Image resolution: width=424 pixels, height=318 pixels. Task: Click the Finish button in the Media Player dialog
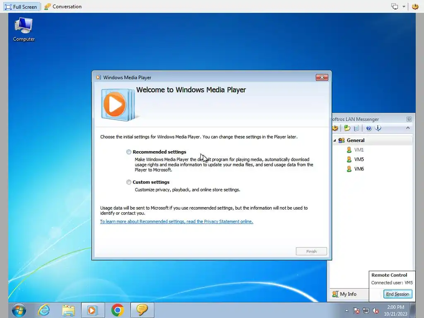(x=311, y=251)
